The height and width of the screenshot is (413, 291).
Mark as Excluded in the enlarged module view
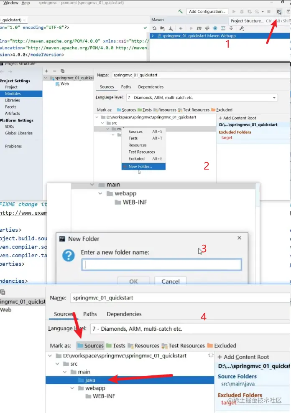(222, 346)
